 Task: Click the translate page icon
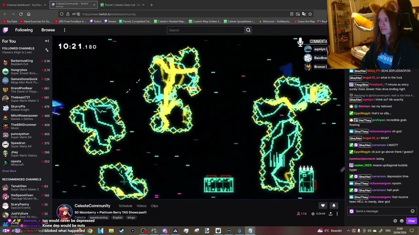[x=304, y=14]
